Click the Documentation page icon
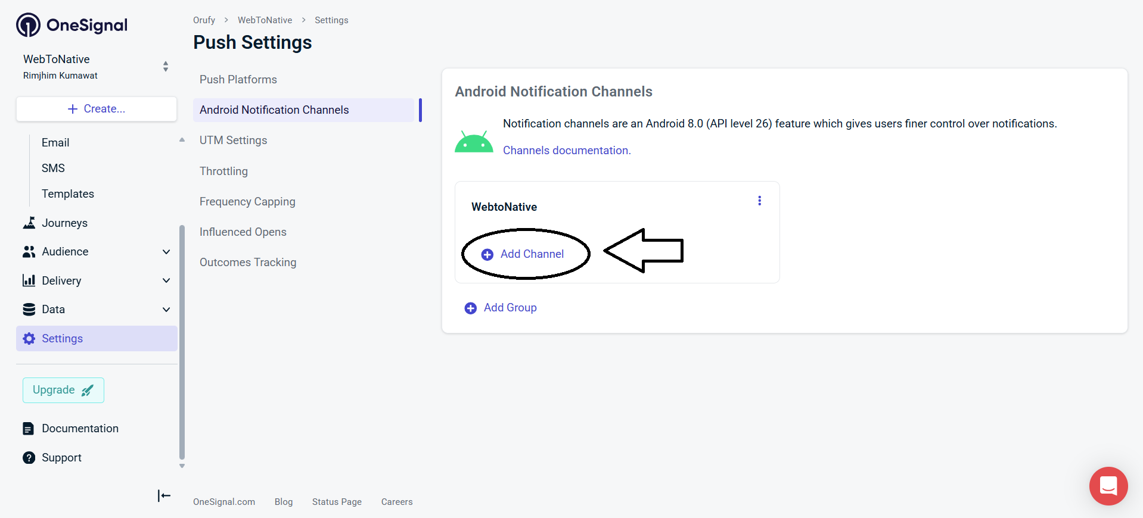This screenshot has width=1143, height=518. (x=29, y=429)
